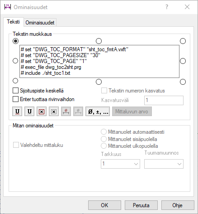Open the Tarkkuus dropdown

(x=120, y=164)
